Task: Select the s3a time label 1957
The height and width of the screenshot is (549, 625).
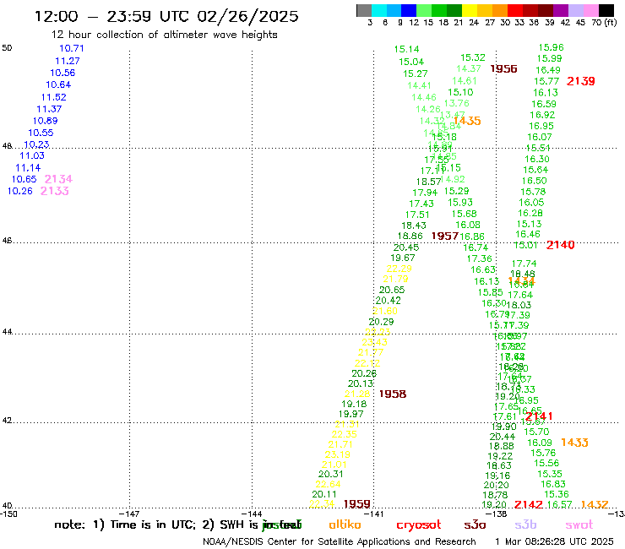Action: [445, 236]
